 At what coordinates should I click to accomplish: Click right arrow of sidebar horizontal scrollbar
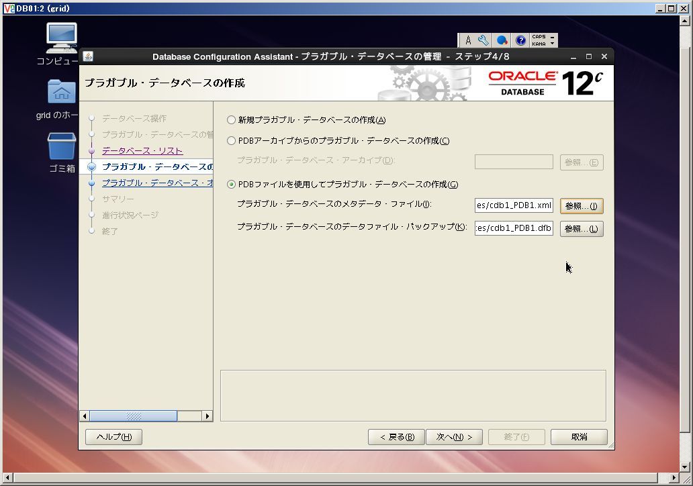(207, 416)
